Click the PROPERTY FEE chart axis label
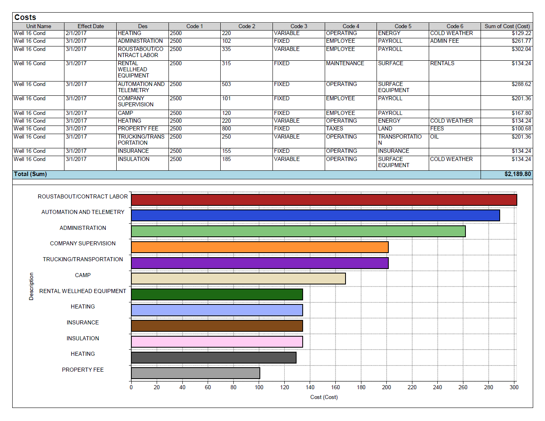This screenshot has width=545, height=421. (x=83, y=370)
